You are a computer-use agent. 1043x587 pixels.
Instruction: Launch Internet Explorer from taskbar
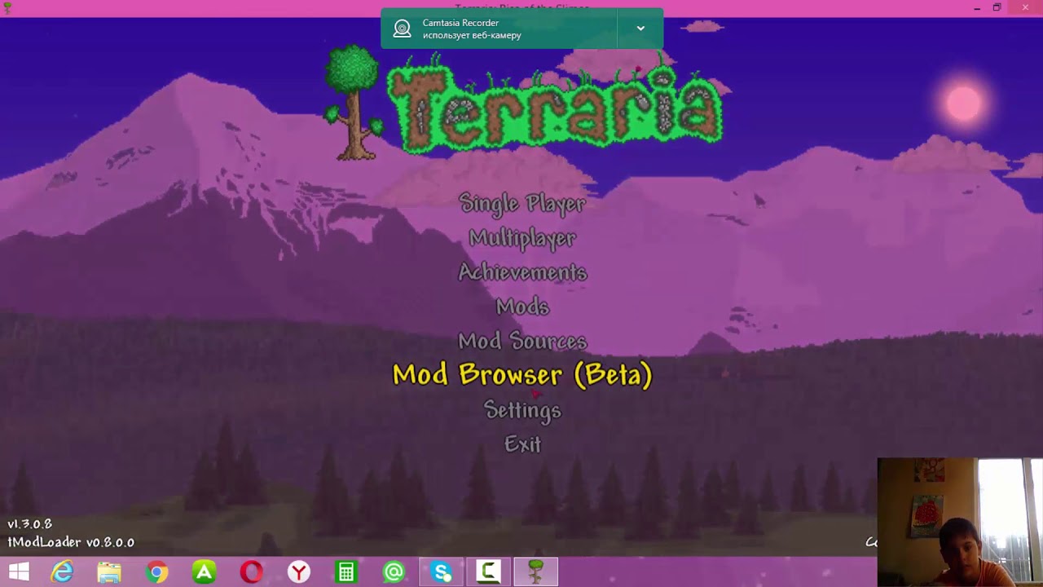[x=62, y=572]
